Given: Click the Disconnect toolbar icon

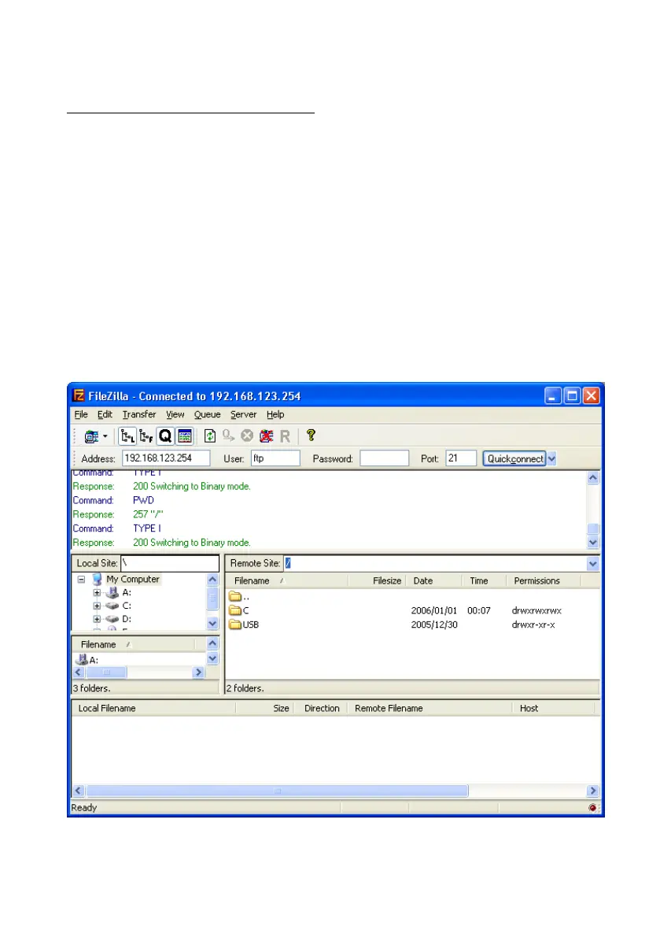Looking at the screenshot, I should [267, 436].
